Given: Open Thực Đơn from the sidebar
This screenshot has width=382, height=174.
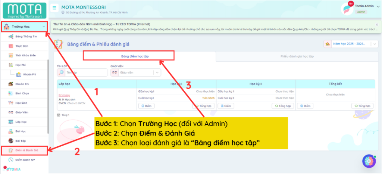Looking at the screenshot, I should click(x=22, y=46).
